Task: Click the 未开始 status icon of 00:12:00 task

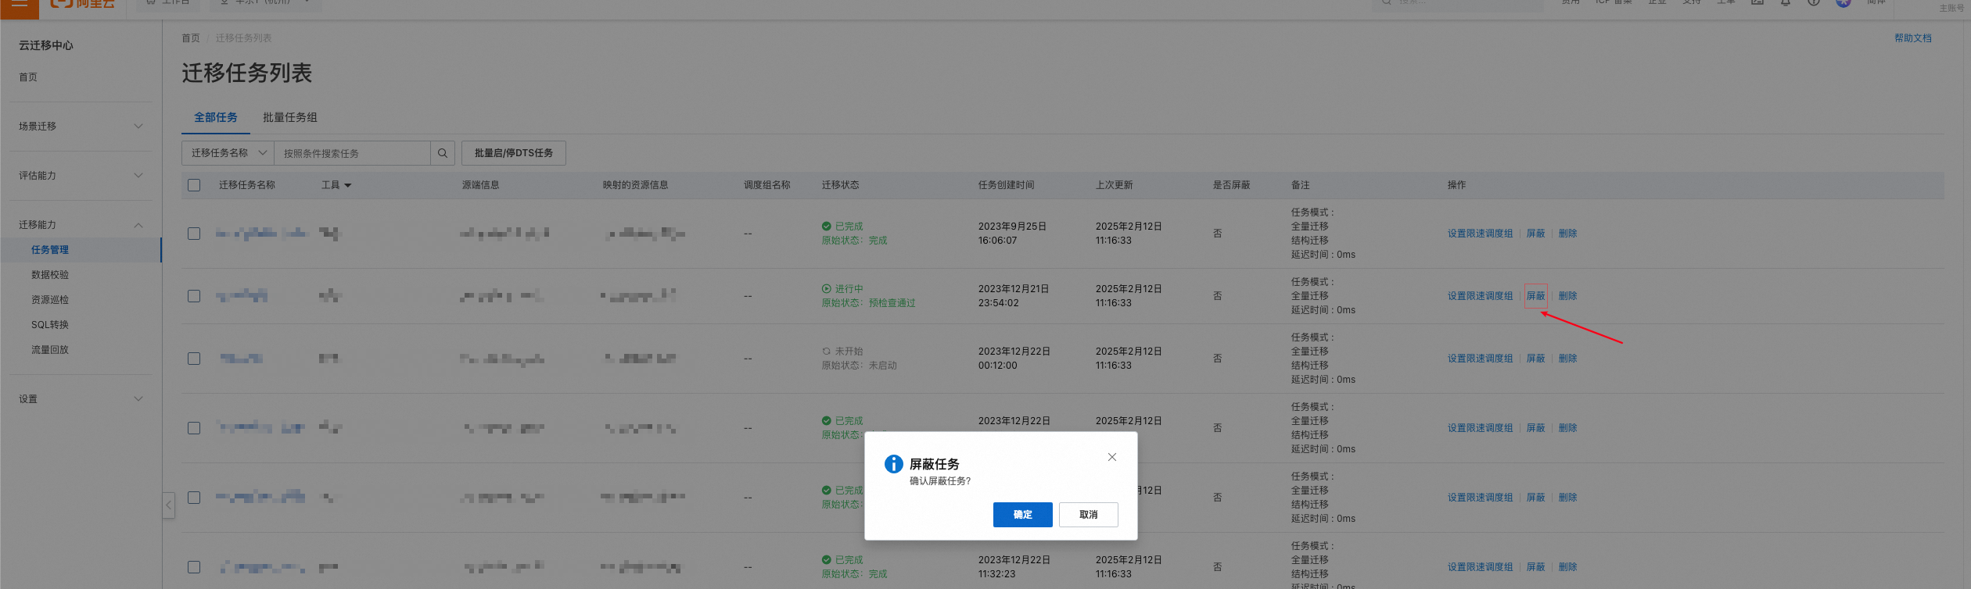Action: (826, 352)
